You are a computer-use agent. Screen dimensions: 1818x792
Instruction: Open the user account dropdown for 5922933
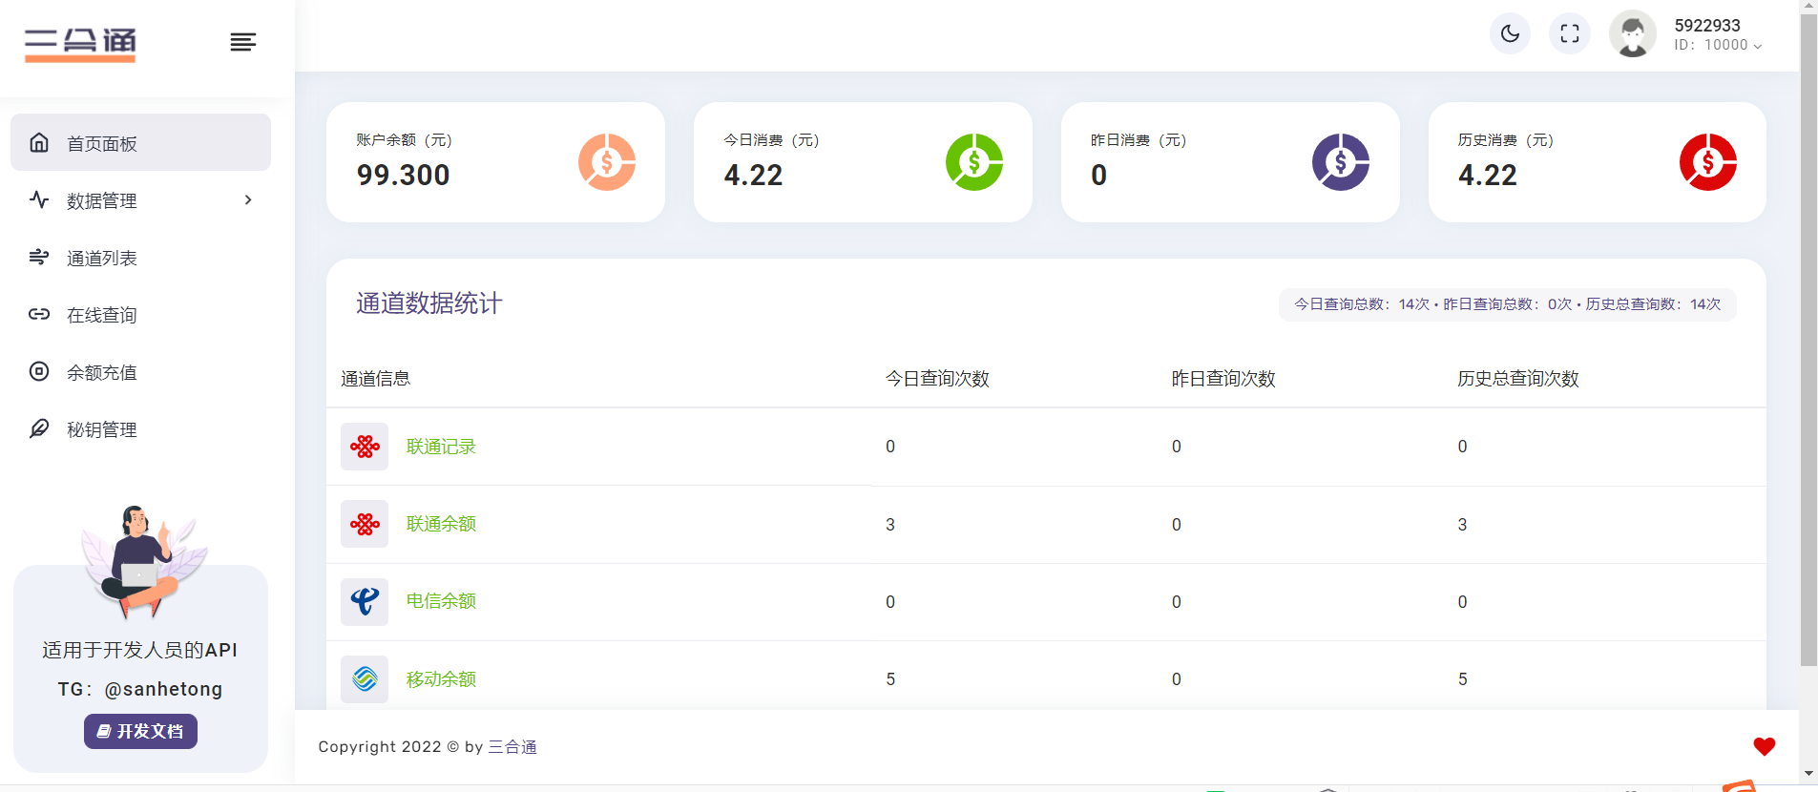1717,35
